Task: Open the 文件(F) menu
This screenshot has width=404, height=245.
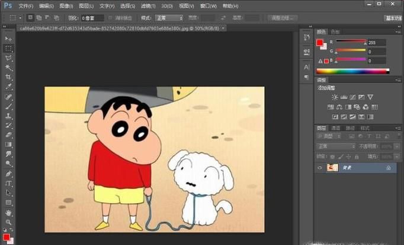Action: click(x=25, y=6)
